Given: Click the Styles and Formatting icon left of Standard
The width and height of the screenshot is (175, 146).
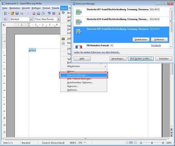Looking at the screenshot, I should coord(5,19).
